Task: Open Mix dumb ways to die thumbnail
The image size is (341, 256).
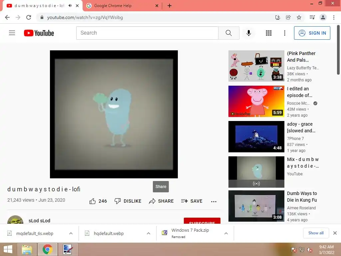Action: coord(256,172)
